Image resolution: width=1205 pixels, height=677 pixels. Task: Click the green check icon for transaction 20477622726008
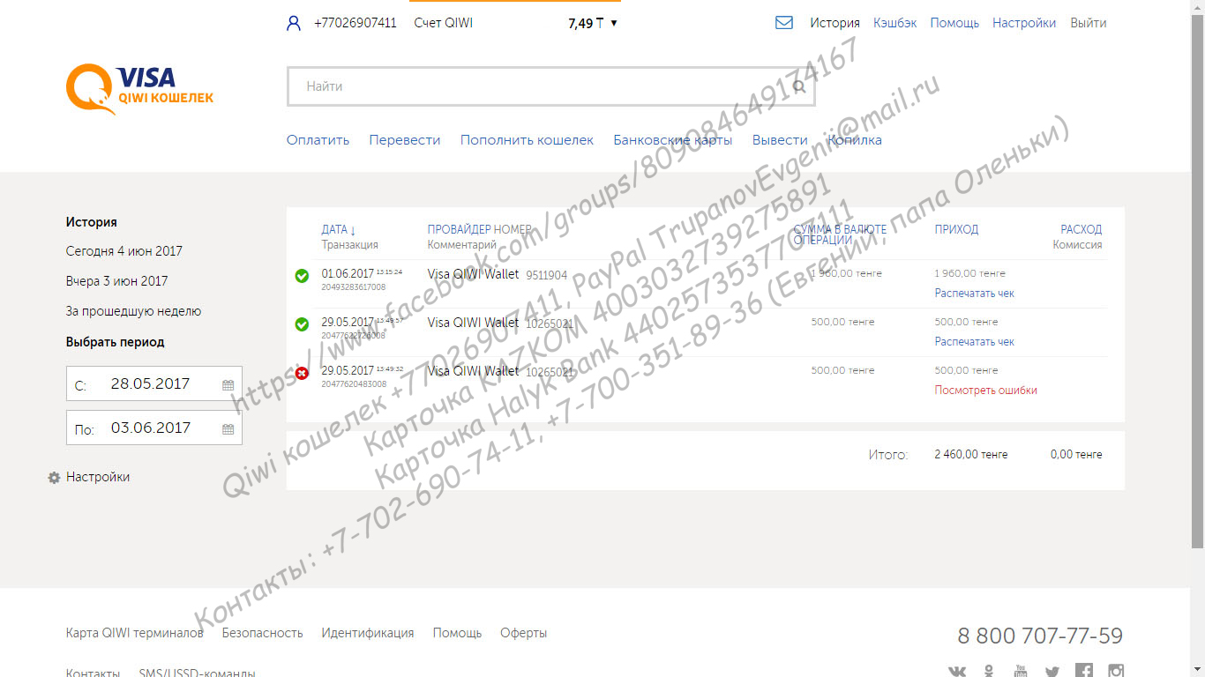(302, 324)
